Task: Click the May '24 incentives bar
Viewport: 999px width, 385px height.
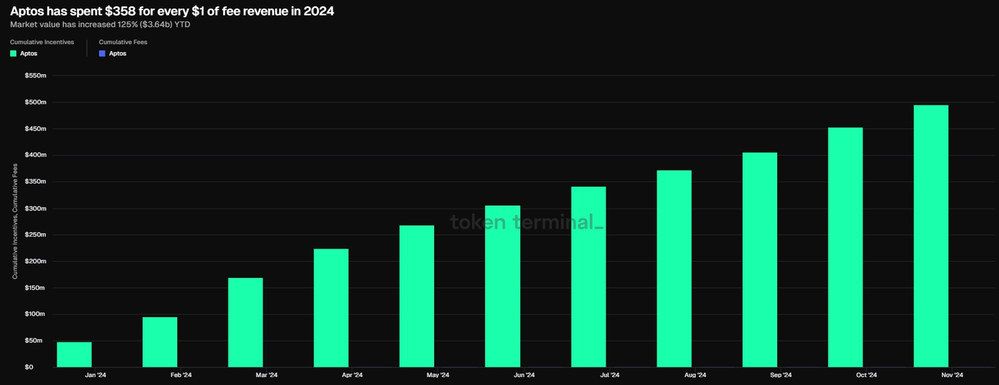Action: point(417,296)
